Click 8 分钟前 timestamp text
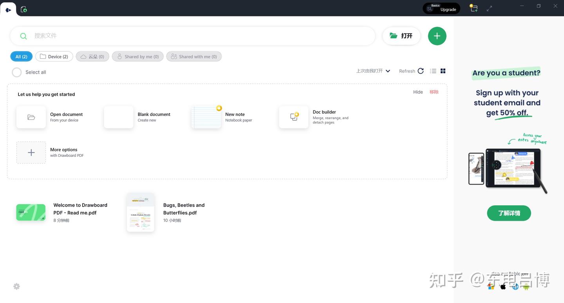 [61, 221]
